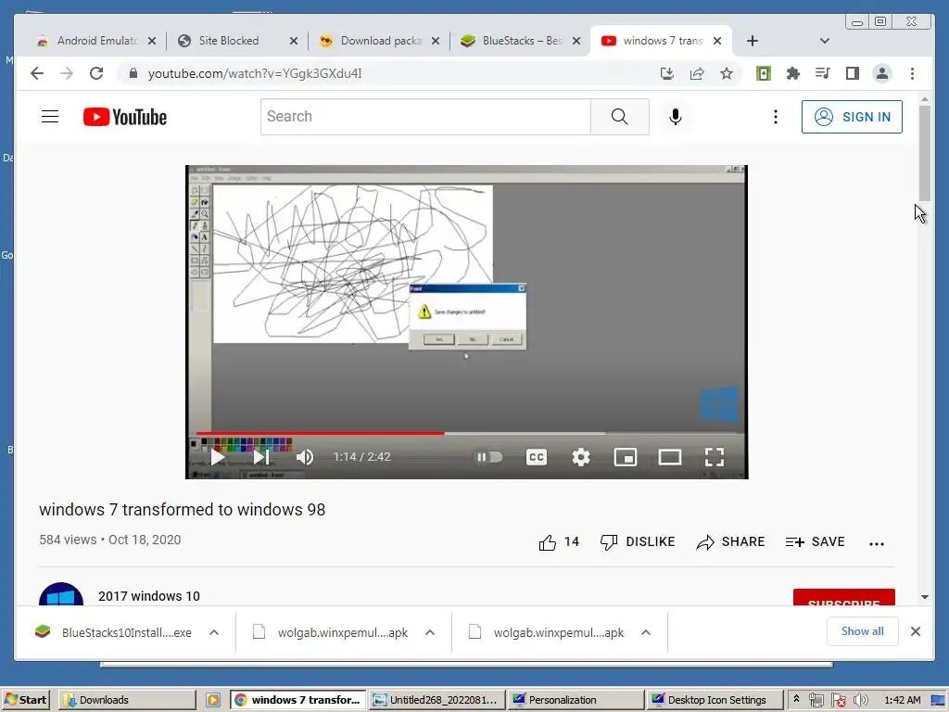Click the taskbar volume speaker icon

(x=860, y=700)
